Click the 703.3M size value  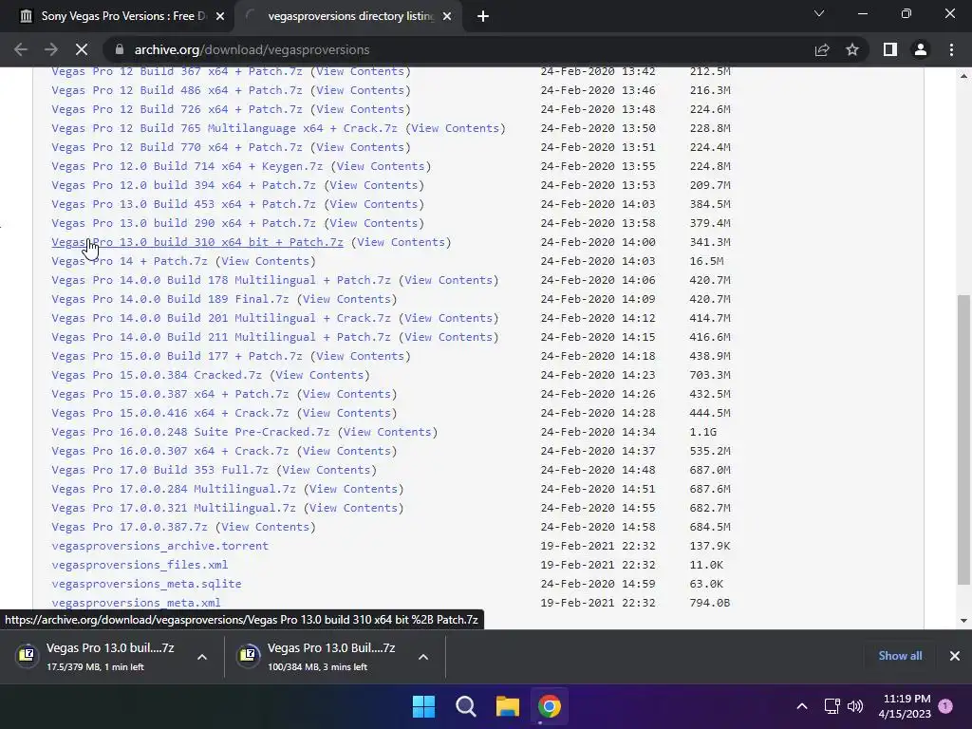(710, 375)
